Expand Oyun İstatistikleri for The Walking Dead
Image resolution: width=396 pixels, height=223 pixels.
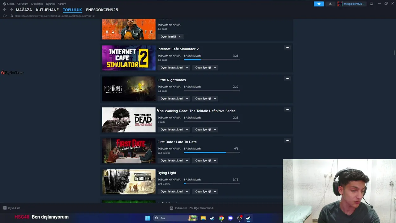point(174,129)
